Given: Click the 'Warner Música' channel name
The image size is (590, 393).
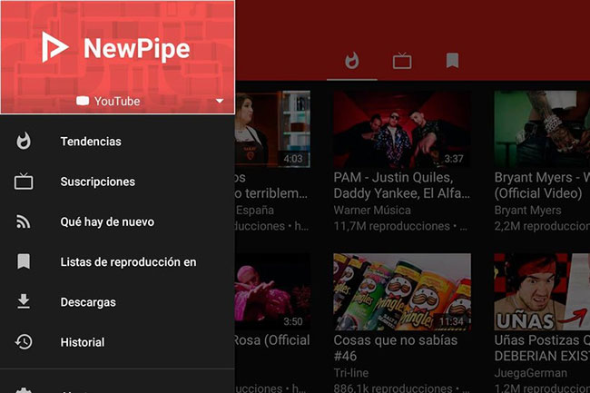Looking at the screenshot, I should pyautogui.click(x=372, y=211).
